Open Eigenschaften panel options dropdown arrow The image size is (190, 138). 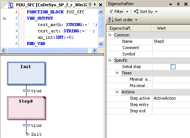(171, 4)
